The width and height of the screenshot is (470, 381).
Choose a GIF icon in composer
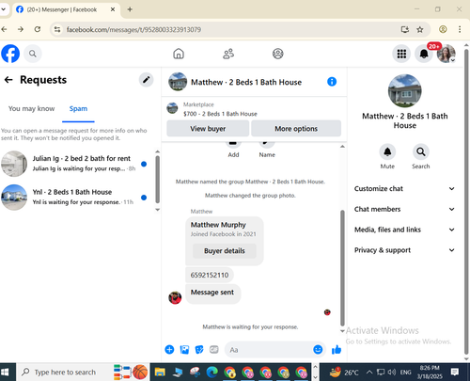[x=214, y=349]
